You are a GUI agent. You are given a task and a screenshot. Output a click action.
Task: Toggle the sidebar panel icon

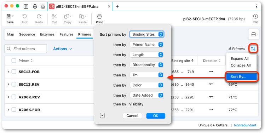tap(26, 6)
